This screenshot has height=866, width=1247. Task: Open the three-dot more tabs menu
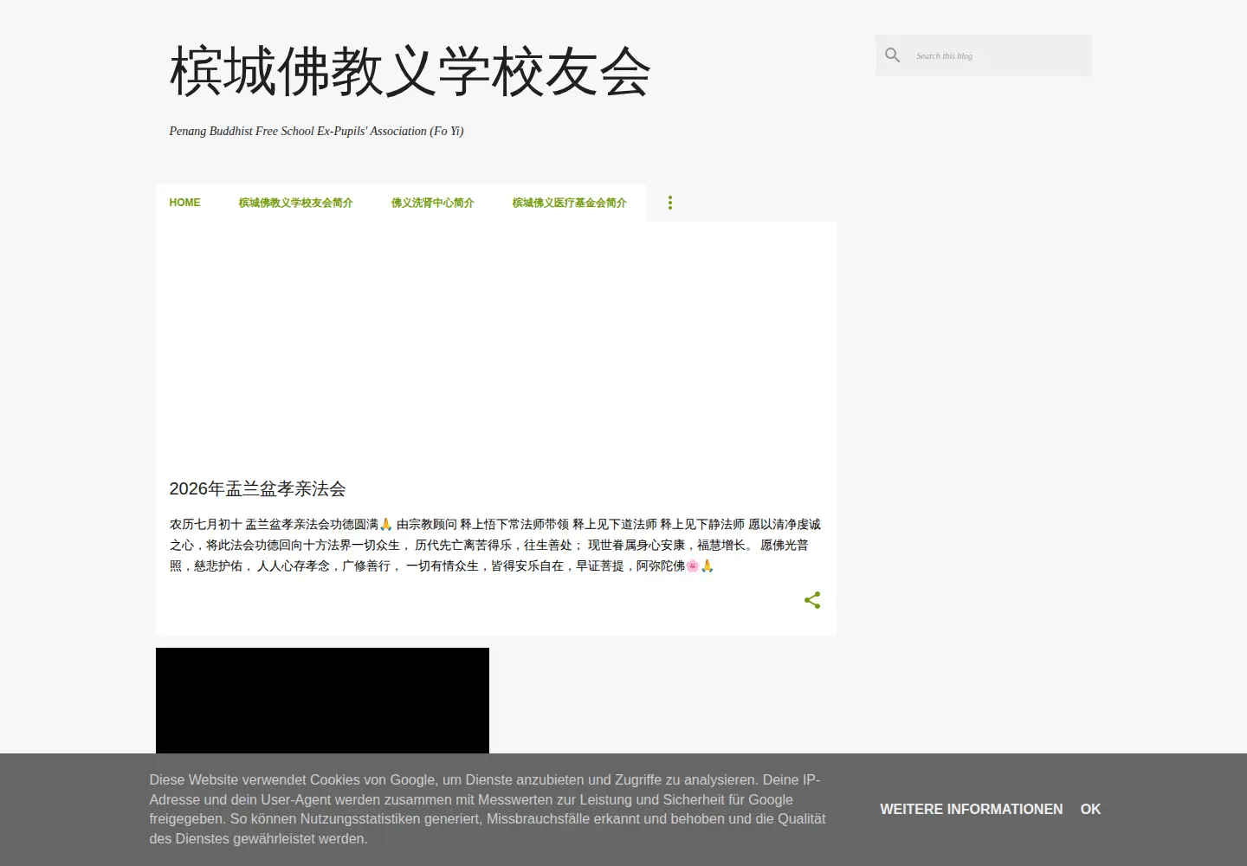click(669, 203)
